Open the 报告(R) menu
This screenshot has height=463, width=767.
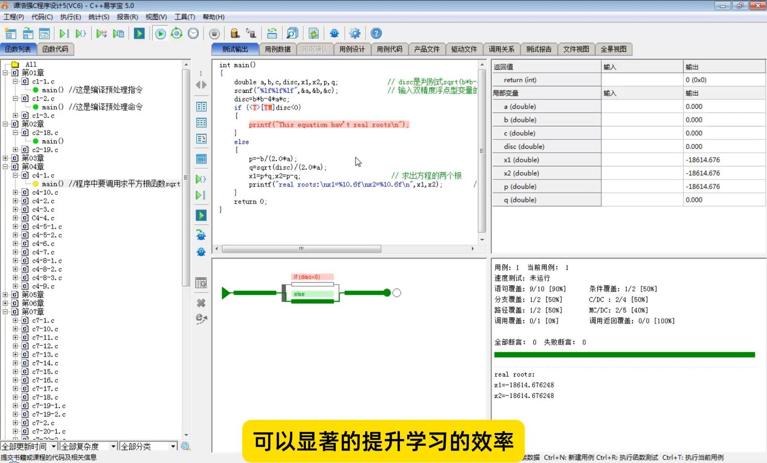click(x=127, y=17)
